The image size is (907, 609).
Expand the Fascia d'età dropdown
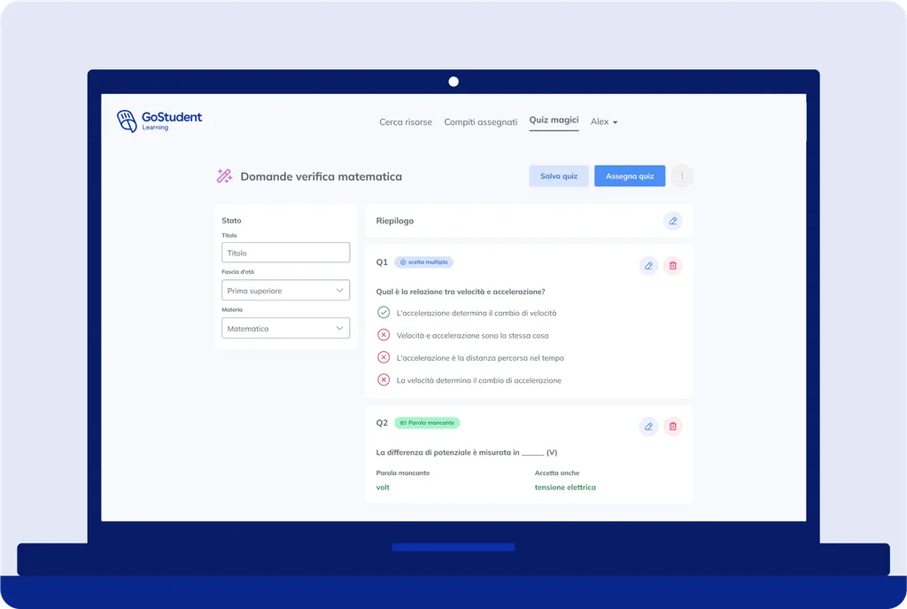click(286, 290)
